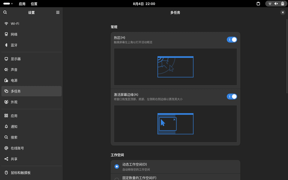Click the 电源 power battery icon

click(6, 80)
